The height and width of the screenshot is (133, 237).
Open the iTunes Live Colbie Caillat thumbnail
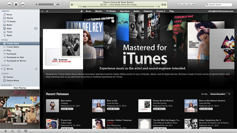[x=53, y=124]
